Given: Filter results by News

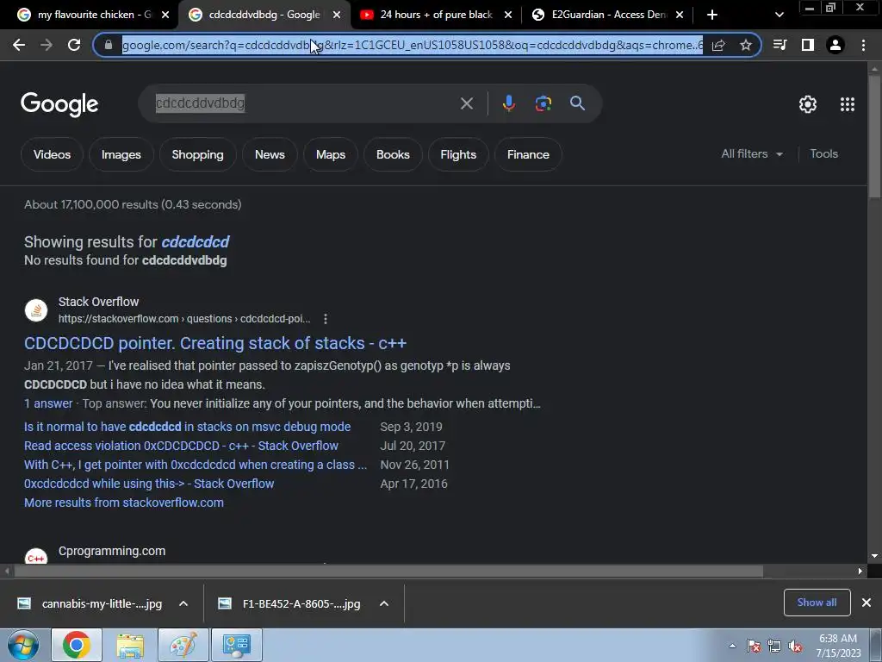Looking at the screenshot, I should click(x=270, y=154).
